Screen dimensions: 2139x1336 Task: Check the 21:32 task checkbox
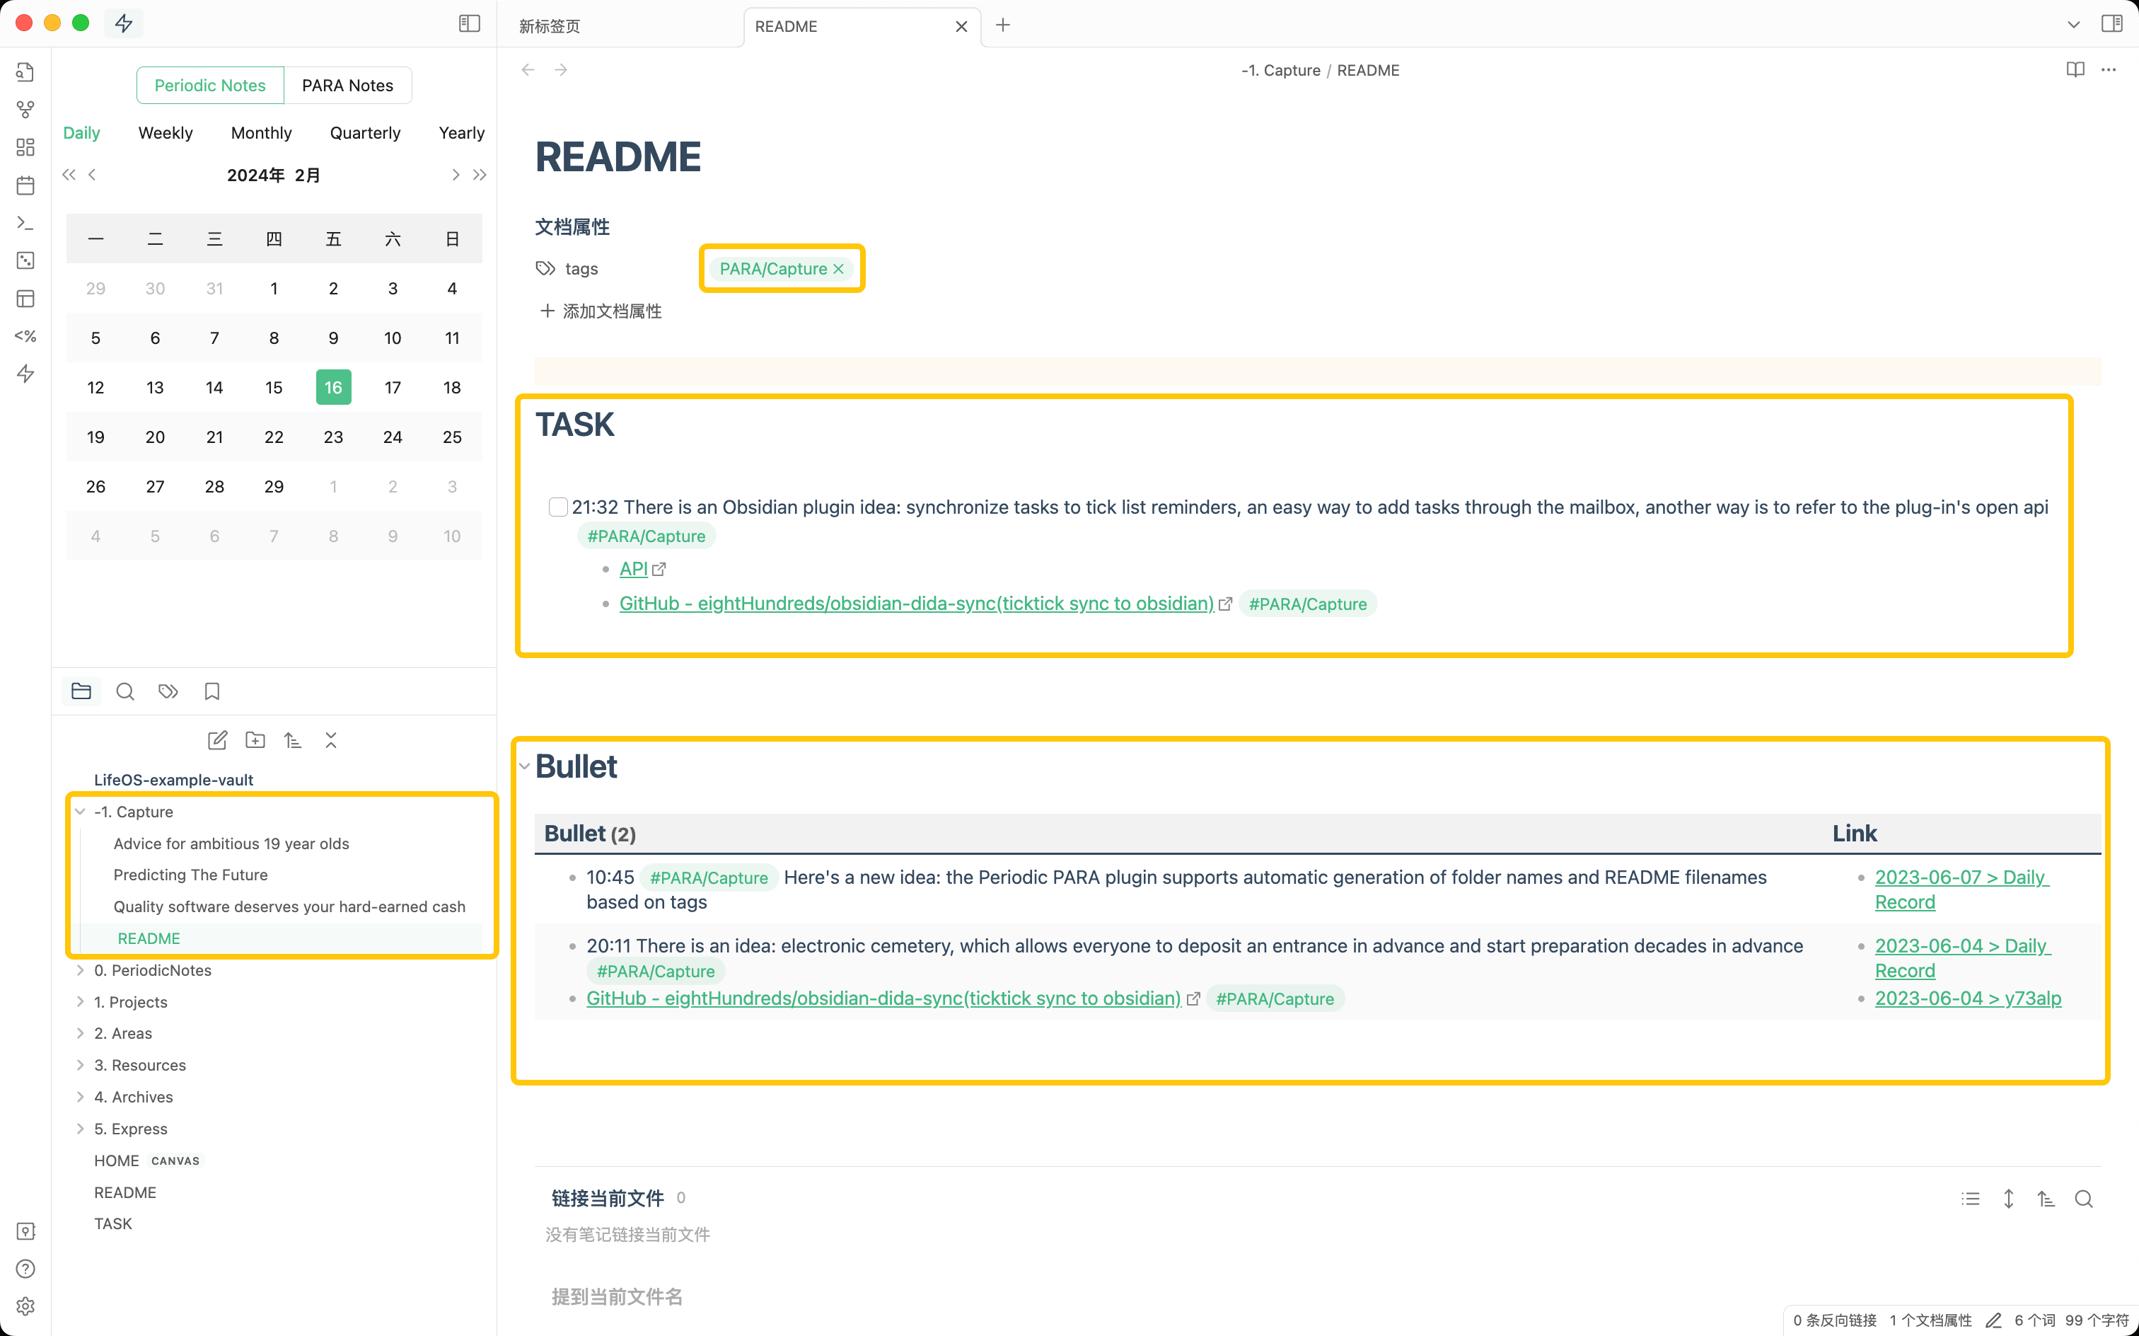tap(557, 507)
